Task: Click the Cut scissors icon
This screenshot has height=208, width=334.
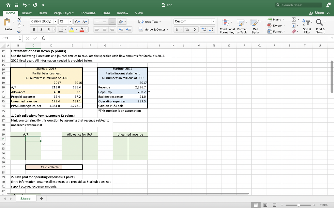Action: pyautogui.click(x=19, y=20)
